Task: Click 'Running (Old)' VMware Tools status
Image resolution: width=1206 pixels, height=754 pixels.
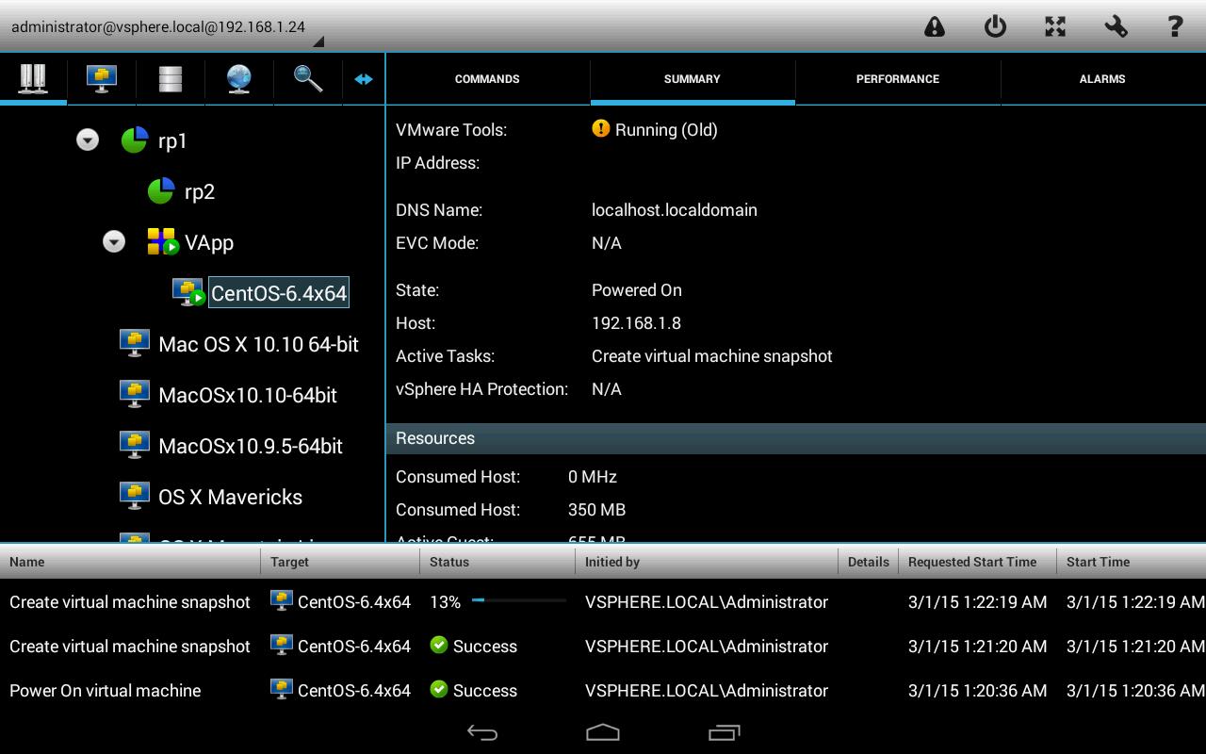Action: 666,130
